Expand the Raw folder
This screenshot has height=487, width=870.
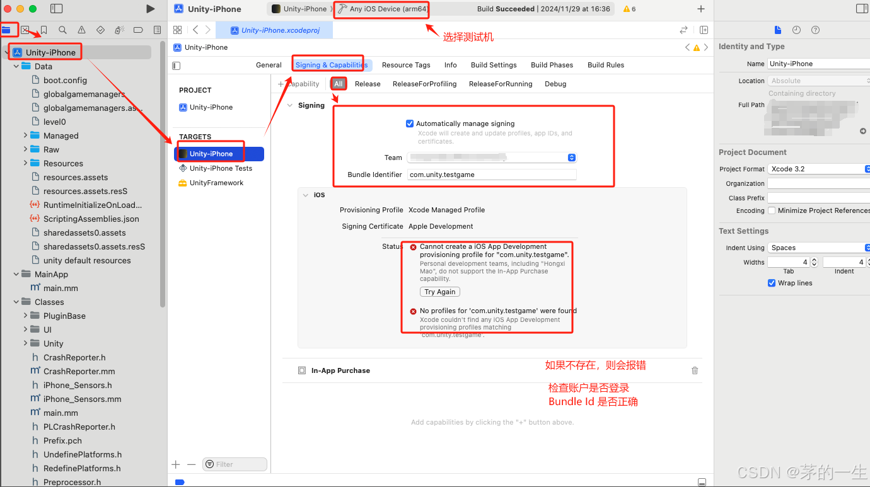click(x=26, y=149)
